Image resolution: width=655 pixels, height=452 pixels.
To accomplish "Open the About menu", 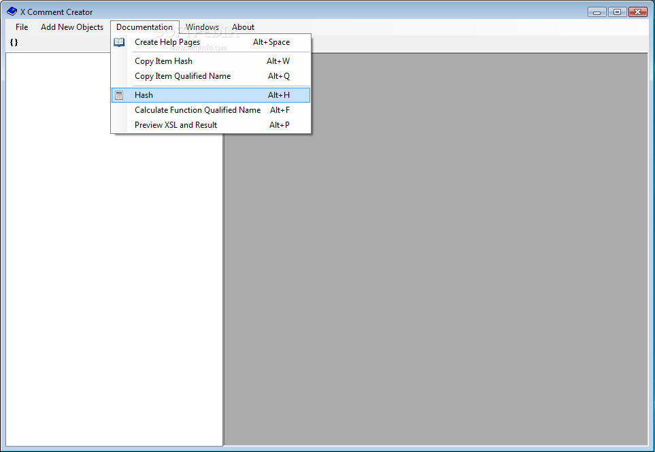I will point(243,27).
